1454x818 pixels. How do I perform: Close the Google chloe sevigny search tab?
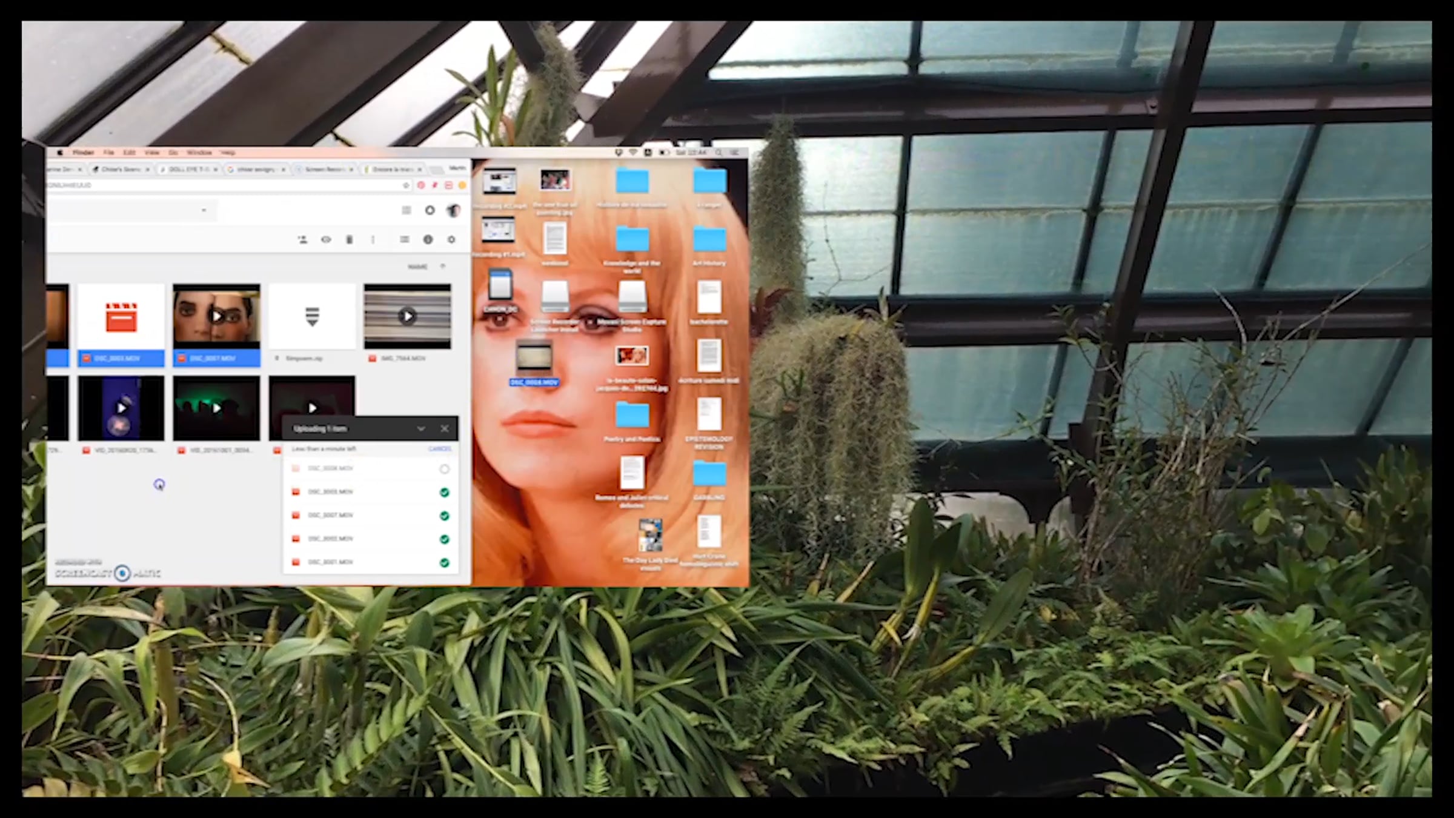tap(283, 170)
